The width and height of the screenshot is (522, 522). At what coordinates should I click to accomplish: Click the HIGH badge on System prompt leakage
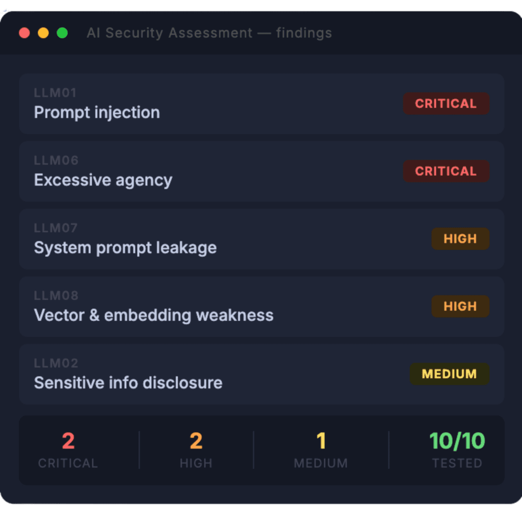coord(460,239)
